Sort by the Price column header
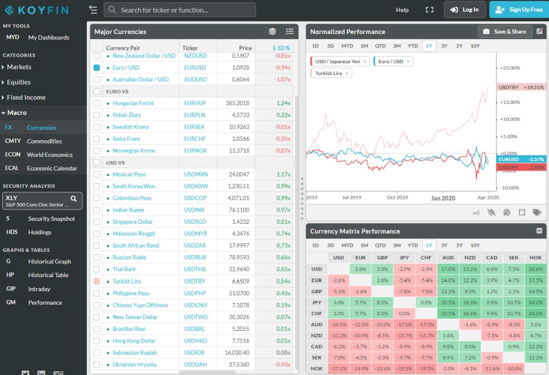 coord(245,48)
